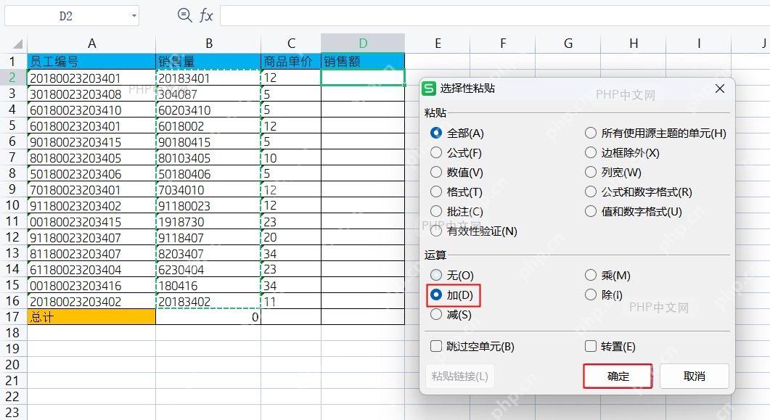770x420 pixels.
Task: Click cell 180416 in column B
Action: pyautogui.click(x=208, y=286)
